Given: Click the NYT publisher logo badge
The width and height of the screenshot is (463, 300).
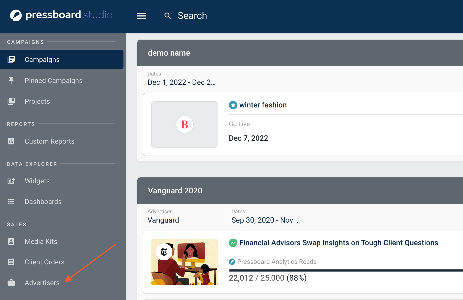Looking at the screenshot, I should coord(164,252).
